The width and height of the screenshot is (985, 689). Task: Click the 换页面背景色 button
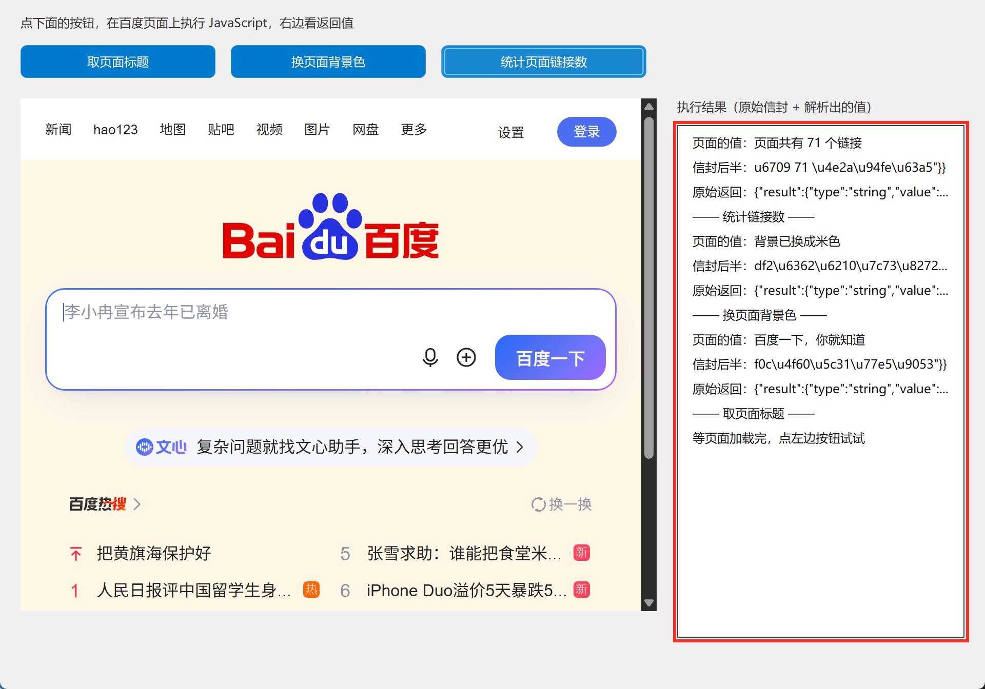coord(328,62)
